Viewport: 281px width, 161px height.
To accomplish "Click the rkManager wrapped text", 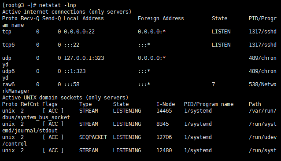I will tap(16, 91).
